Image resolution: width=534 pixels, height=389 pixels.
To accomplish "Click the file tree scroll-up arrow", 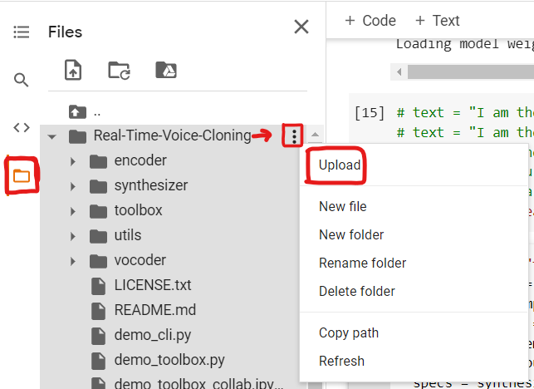I will 315,135.
